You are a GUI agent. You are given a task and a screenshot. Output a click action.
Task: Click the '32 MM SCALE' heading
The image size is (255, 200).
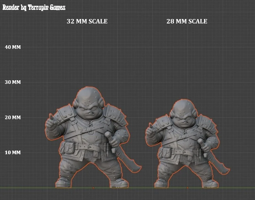pyautogui.click(x=87, y=21)
